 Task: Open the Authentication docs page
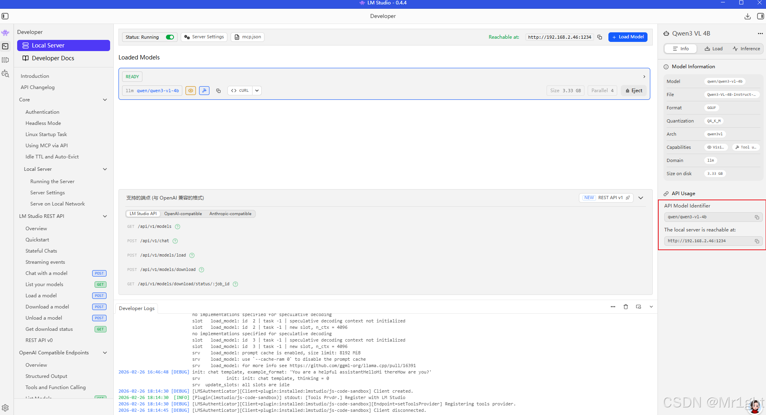(x=42, y=112)
